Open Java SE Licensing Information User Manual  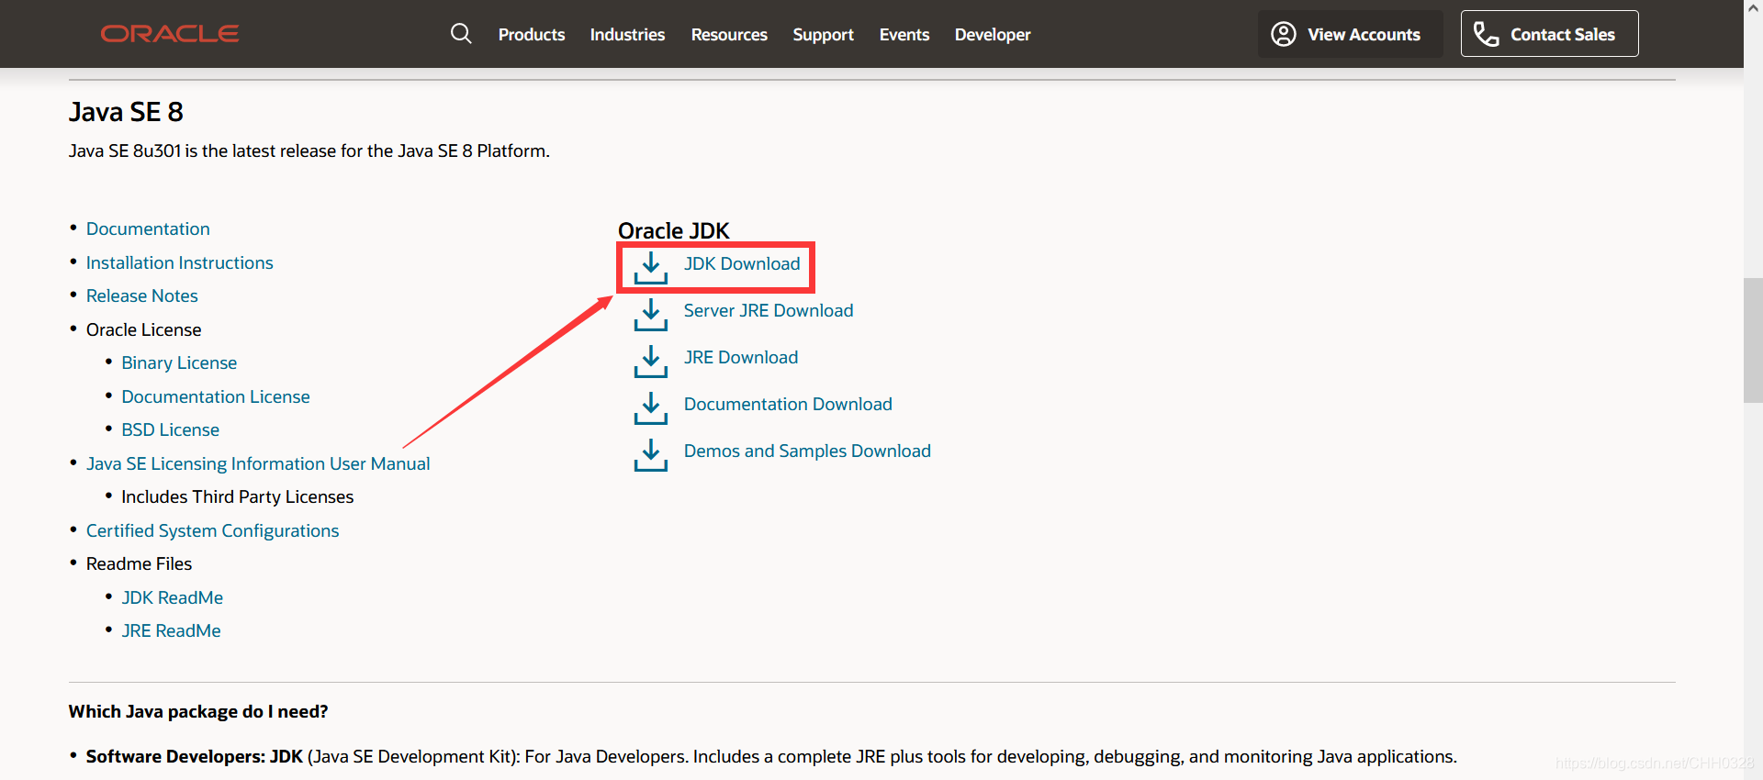click(x=258, y=463)
